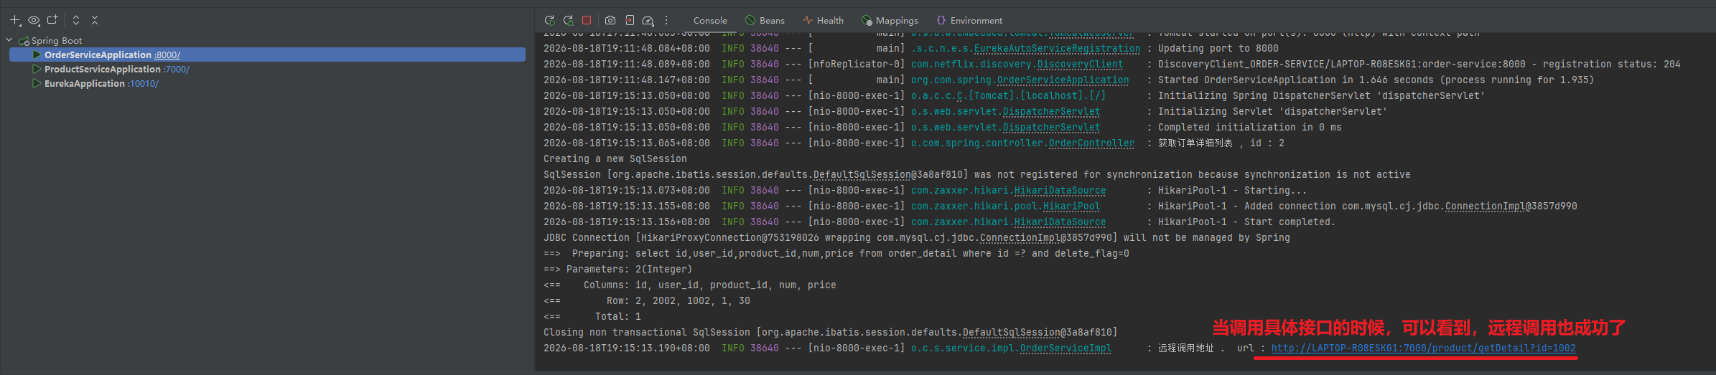Click DefaultSqlSession link on the Closing line
Viewport: 1716px width, 375px height.
1011,333
